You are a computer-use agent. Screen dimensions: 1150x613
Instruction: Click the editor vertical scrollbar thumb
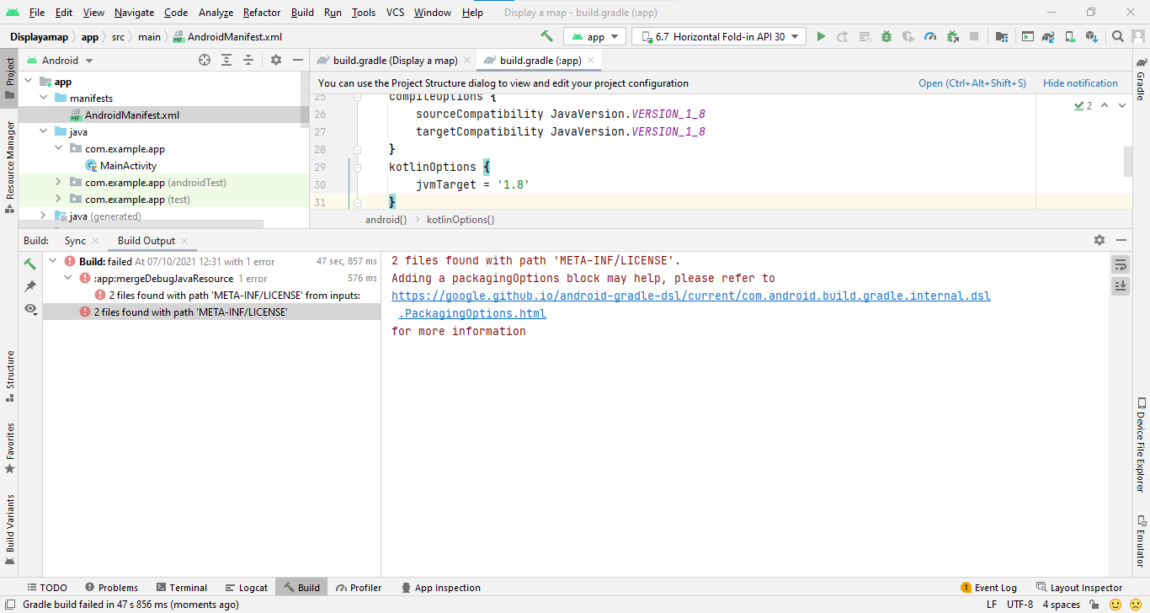[x=1128, y=161]
